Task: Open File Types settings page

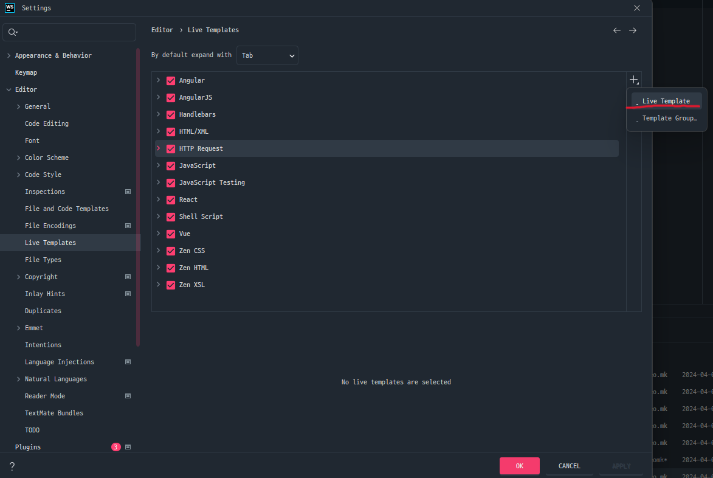Action: click(43, 260)
